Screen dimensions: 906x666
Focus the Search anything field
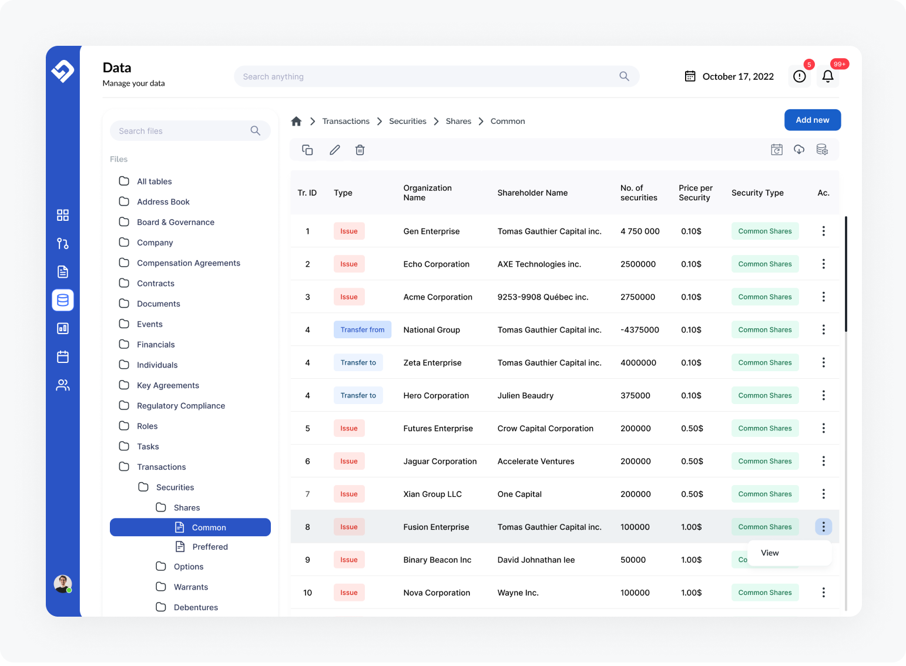click(x=437, y=76)
